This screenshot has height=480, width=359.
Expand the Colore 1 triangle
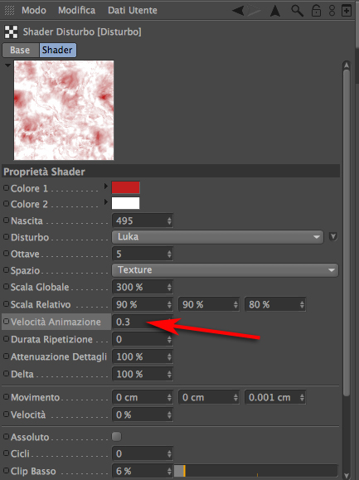[x=106, y=186]
